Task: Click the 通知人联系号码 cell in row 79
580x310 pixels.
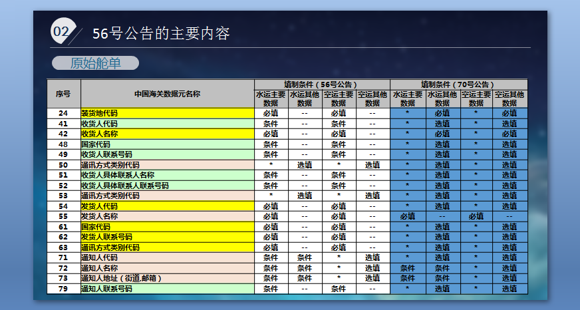Action: tap(167, 289)
